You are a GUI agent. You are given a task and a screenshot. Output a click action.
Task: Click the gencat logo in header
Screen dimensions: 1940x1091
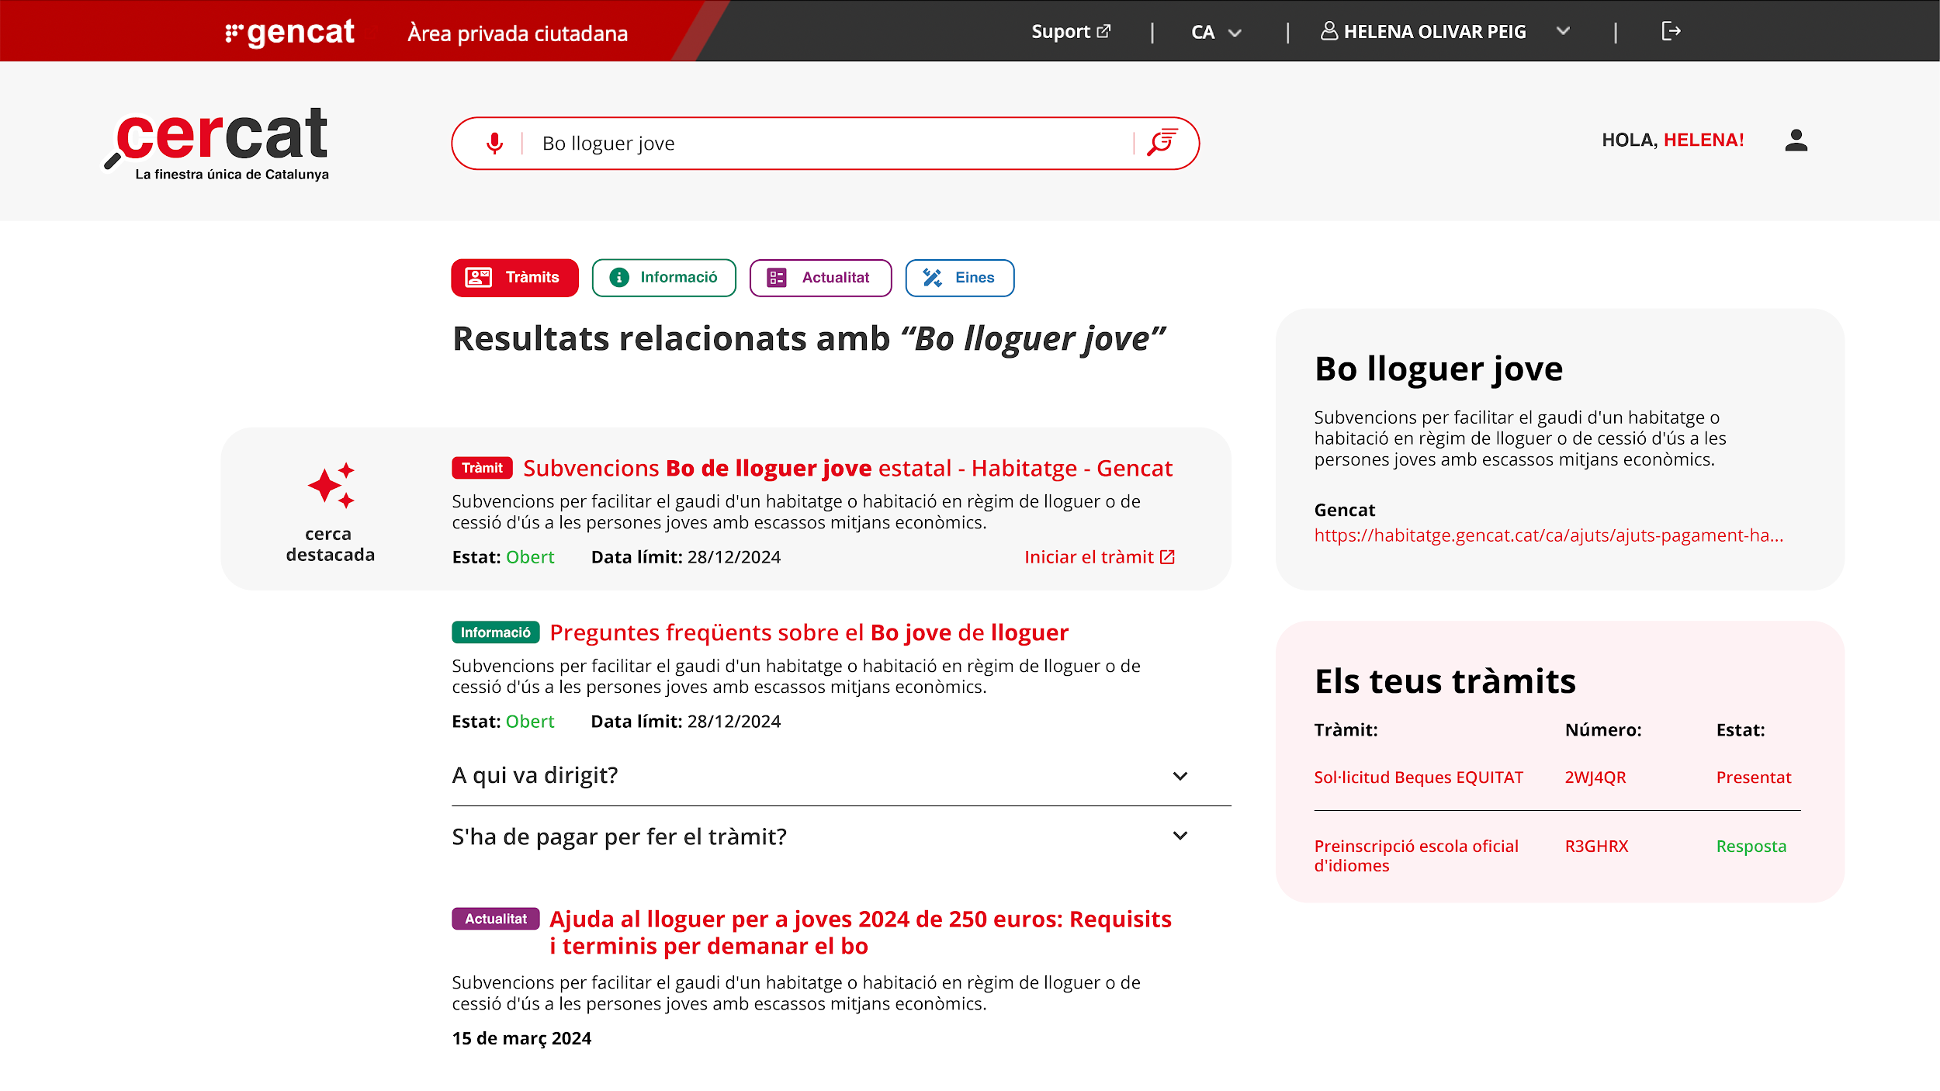pyautogui.click(x=289, y=32)
